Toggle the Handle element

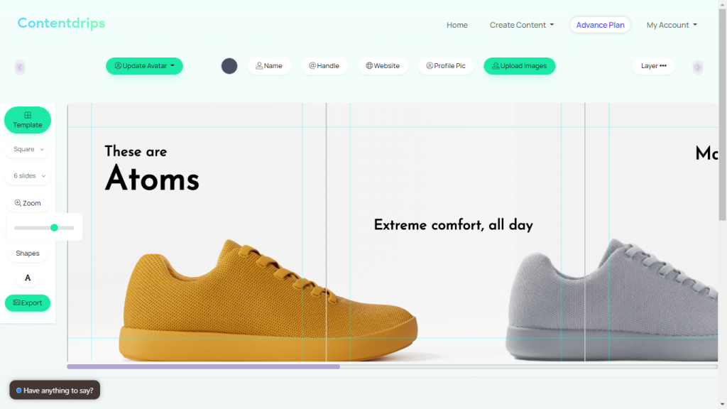(x=324, y=66)
